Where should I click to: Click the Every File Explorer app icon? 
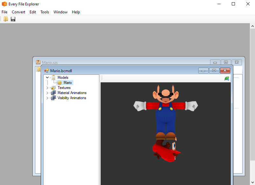4,4
